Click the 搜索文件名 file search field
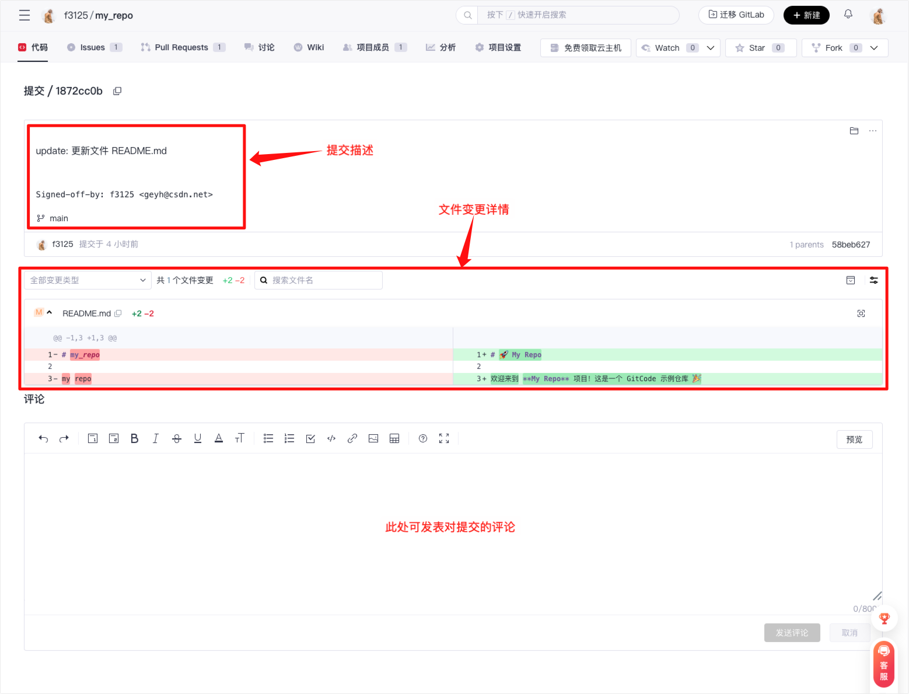The image size is (909, 694). tap(324, 280)
